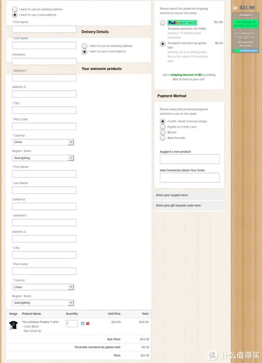Click the Fedora T-shirt product thumbnail

[x=13, y=325]
